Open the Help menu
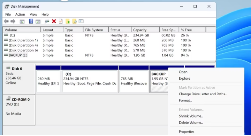The image size is (251, 136). pos(45,14)
